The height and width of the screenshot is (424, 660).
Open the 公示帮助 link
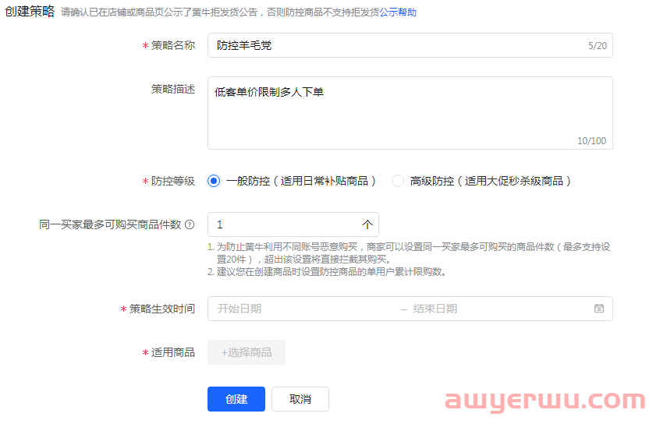(398, 12)
